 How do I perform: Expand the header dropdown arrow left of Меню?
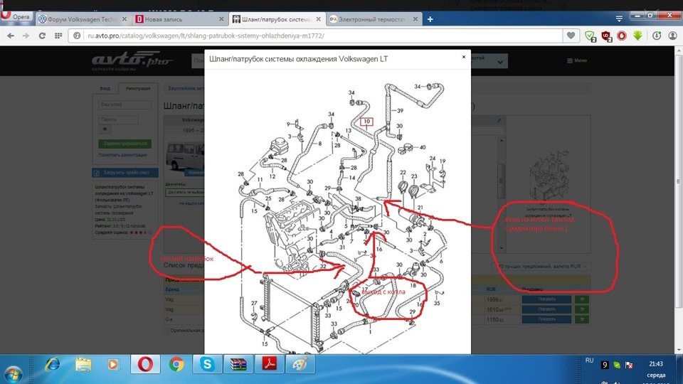point(500,62)
